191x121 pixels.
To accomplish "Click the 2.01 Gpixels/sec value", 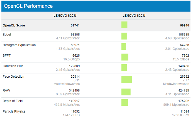I will point(177,49).
